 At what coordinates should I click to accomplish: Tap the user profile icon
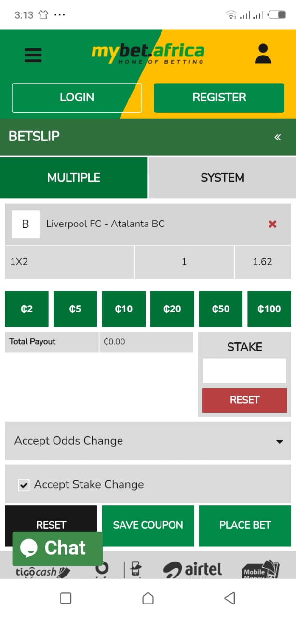coord(263,54)
